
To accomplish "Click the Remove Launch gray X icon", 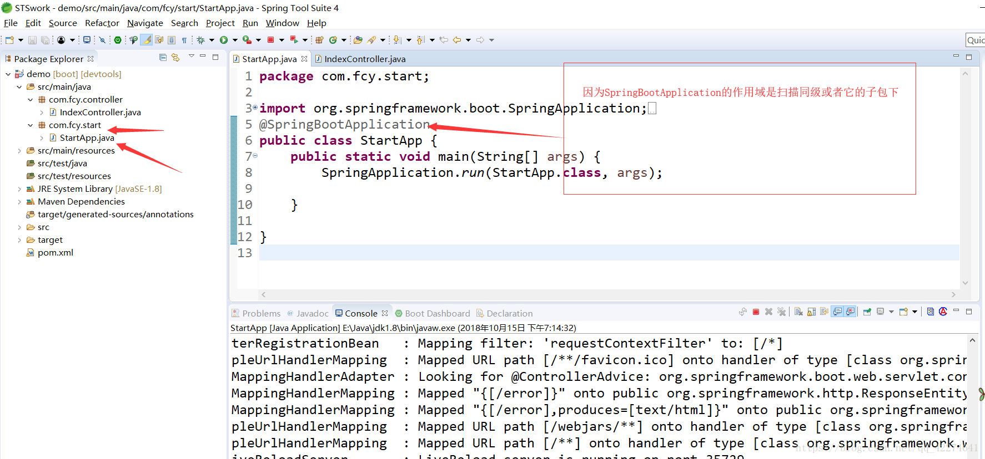I will click(768, 312).
